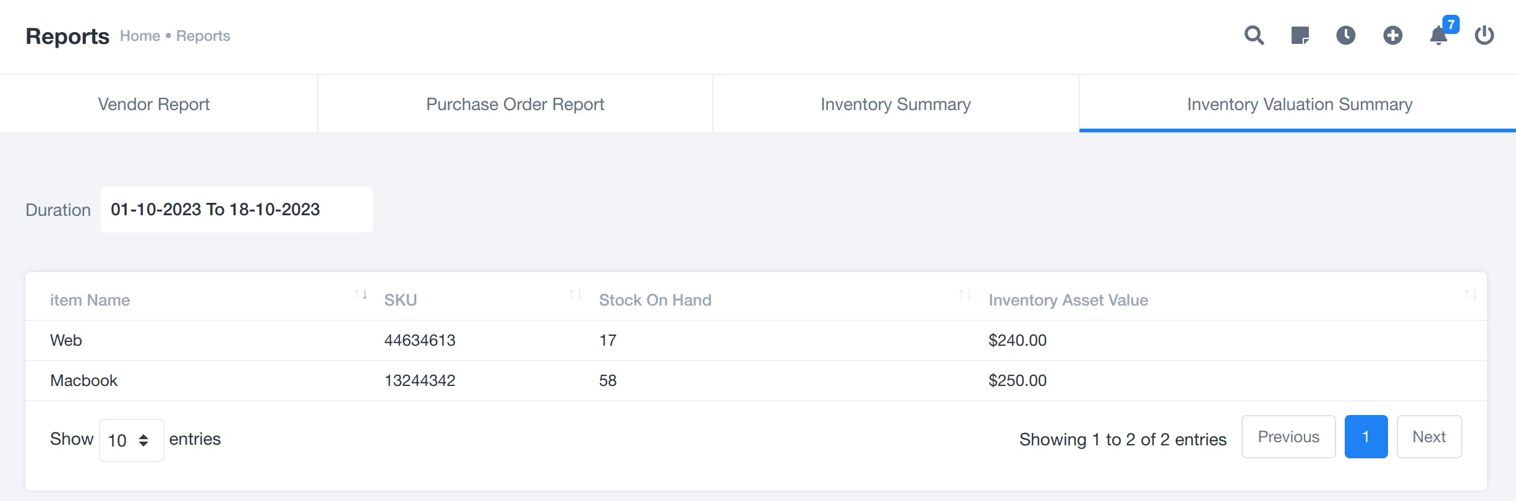Select the Inventory Summary tab

[x=895, y=104]
